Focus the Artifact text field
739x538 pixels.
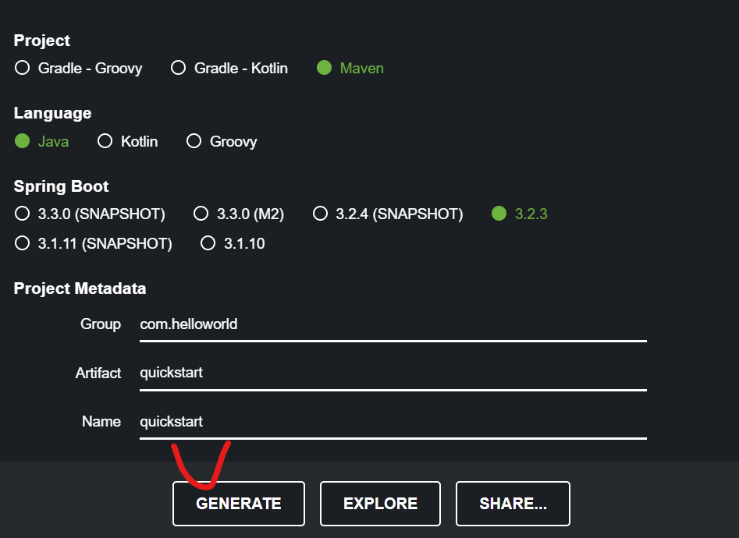click(393, 373)
